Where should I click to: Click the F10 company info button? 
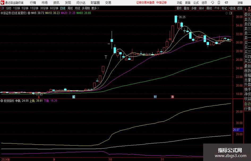[x=217, y=8]
